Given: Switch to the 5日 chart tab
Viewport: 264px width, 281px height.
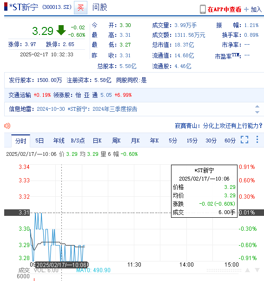Looking at the screenshot, I should coord(40,140).
